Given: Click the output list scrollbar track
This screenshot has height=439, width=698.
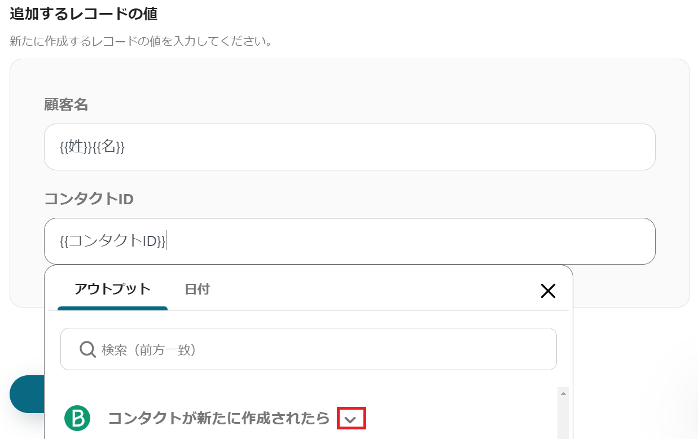Looking at the screenshot, I should point(563,418).
